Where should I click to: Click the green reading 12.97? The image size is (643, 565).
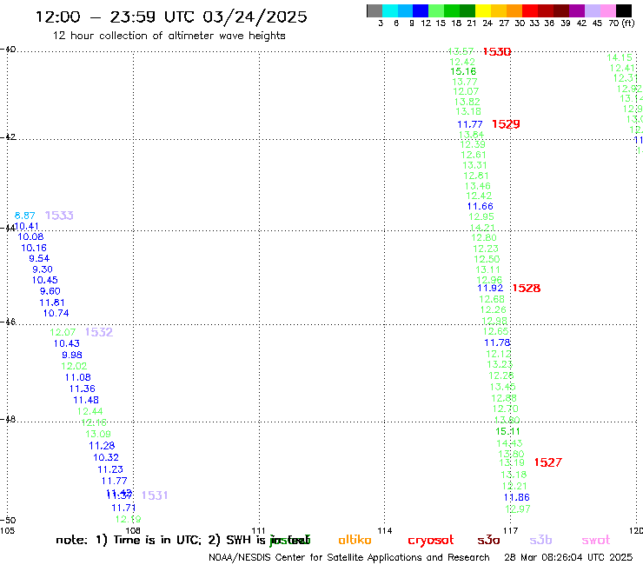[518, 508]
